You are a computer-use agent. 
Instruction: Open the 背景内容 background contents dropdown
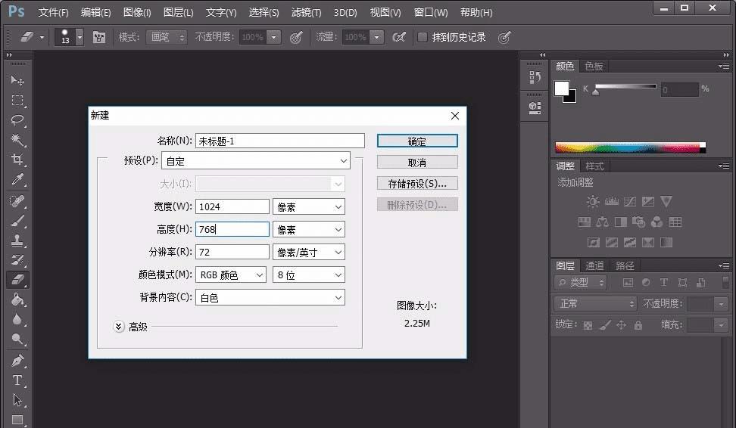(270, 298)
